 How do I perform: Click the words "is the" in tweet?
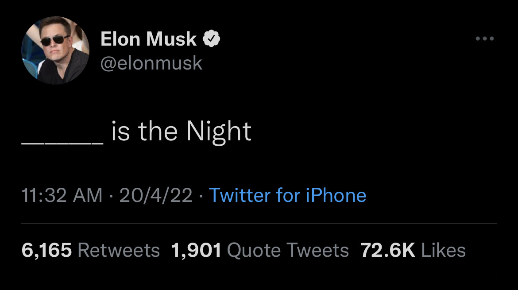145,131
